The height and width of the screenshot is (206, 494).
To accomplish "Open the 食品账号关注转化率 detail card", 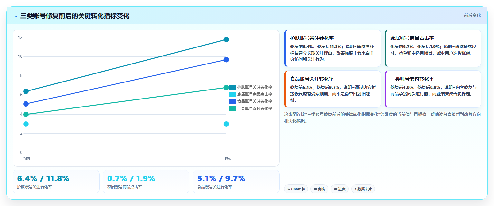I will click(x=332, y=89).
